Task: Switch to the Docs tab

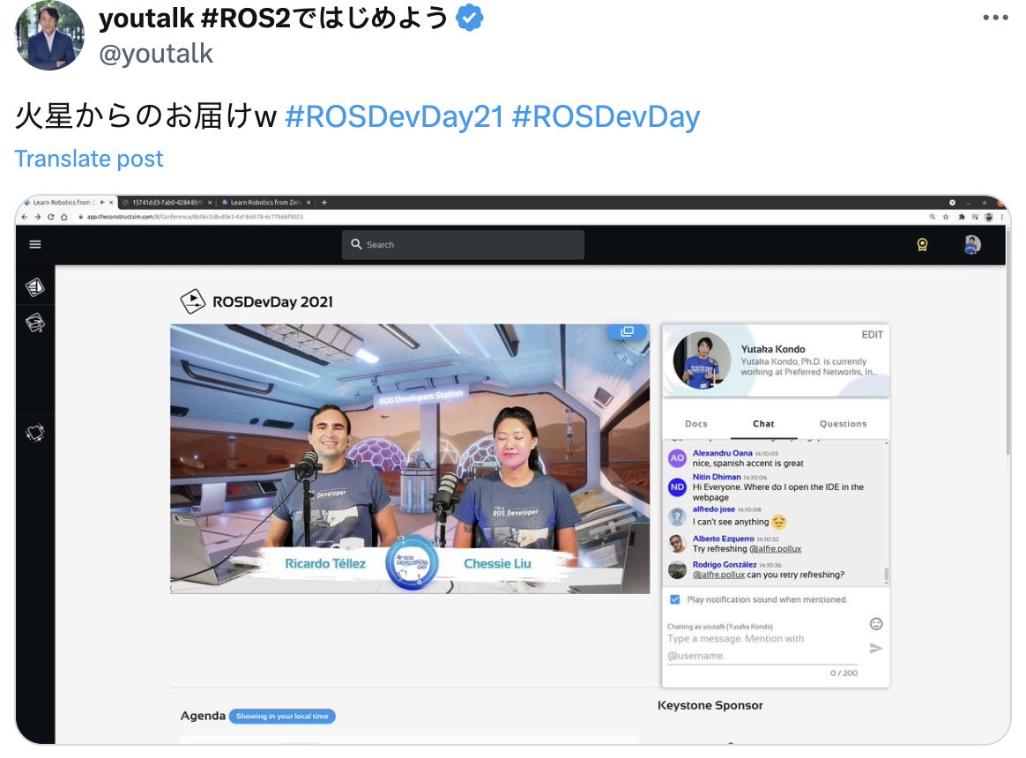Action: 696,424
